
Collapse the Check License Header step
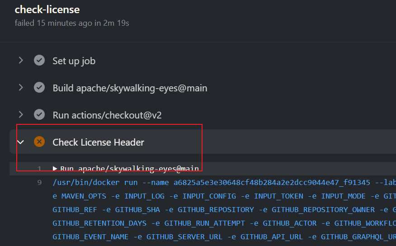point(21,142)
